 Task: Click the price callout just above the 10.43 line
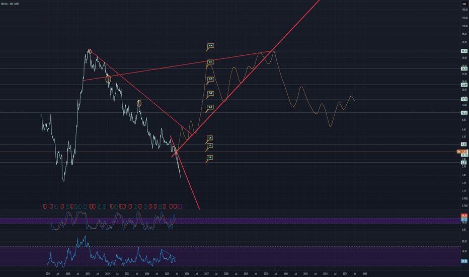click(210, 107)
